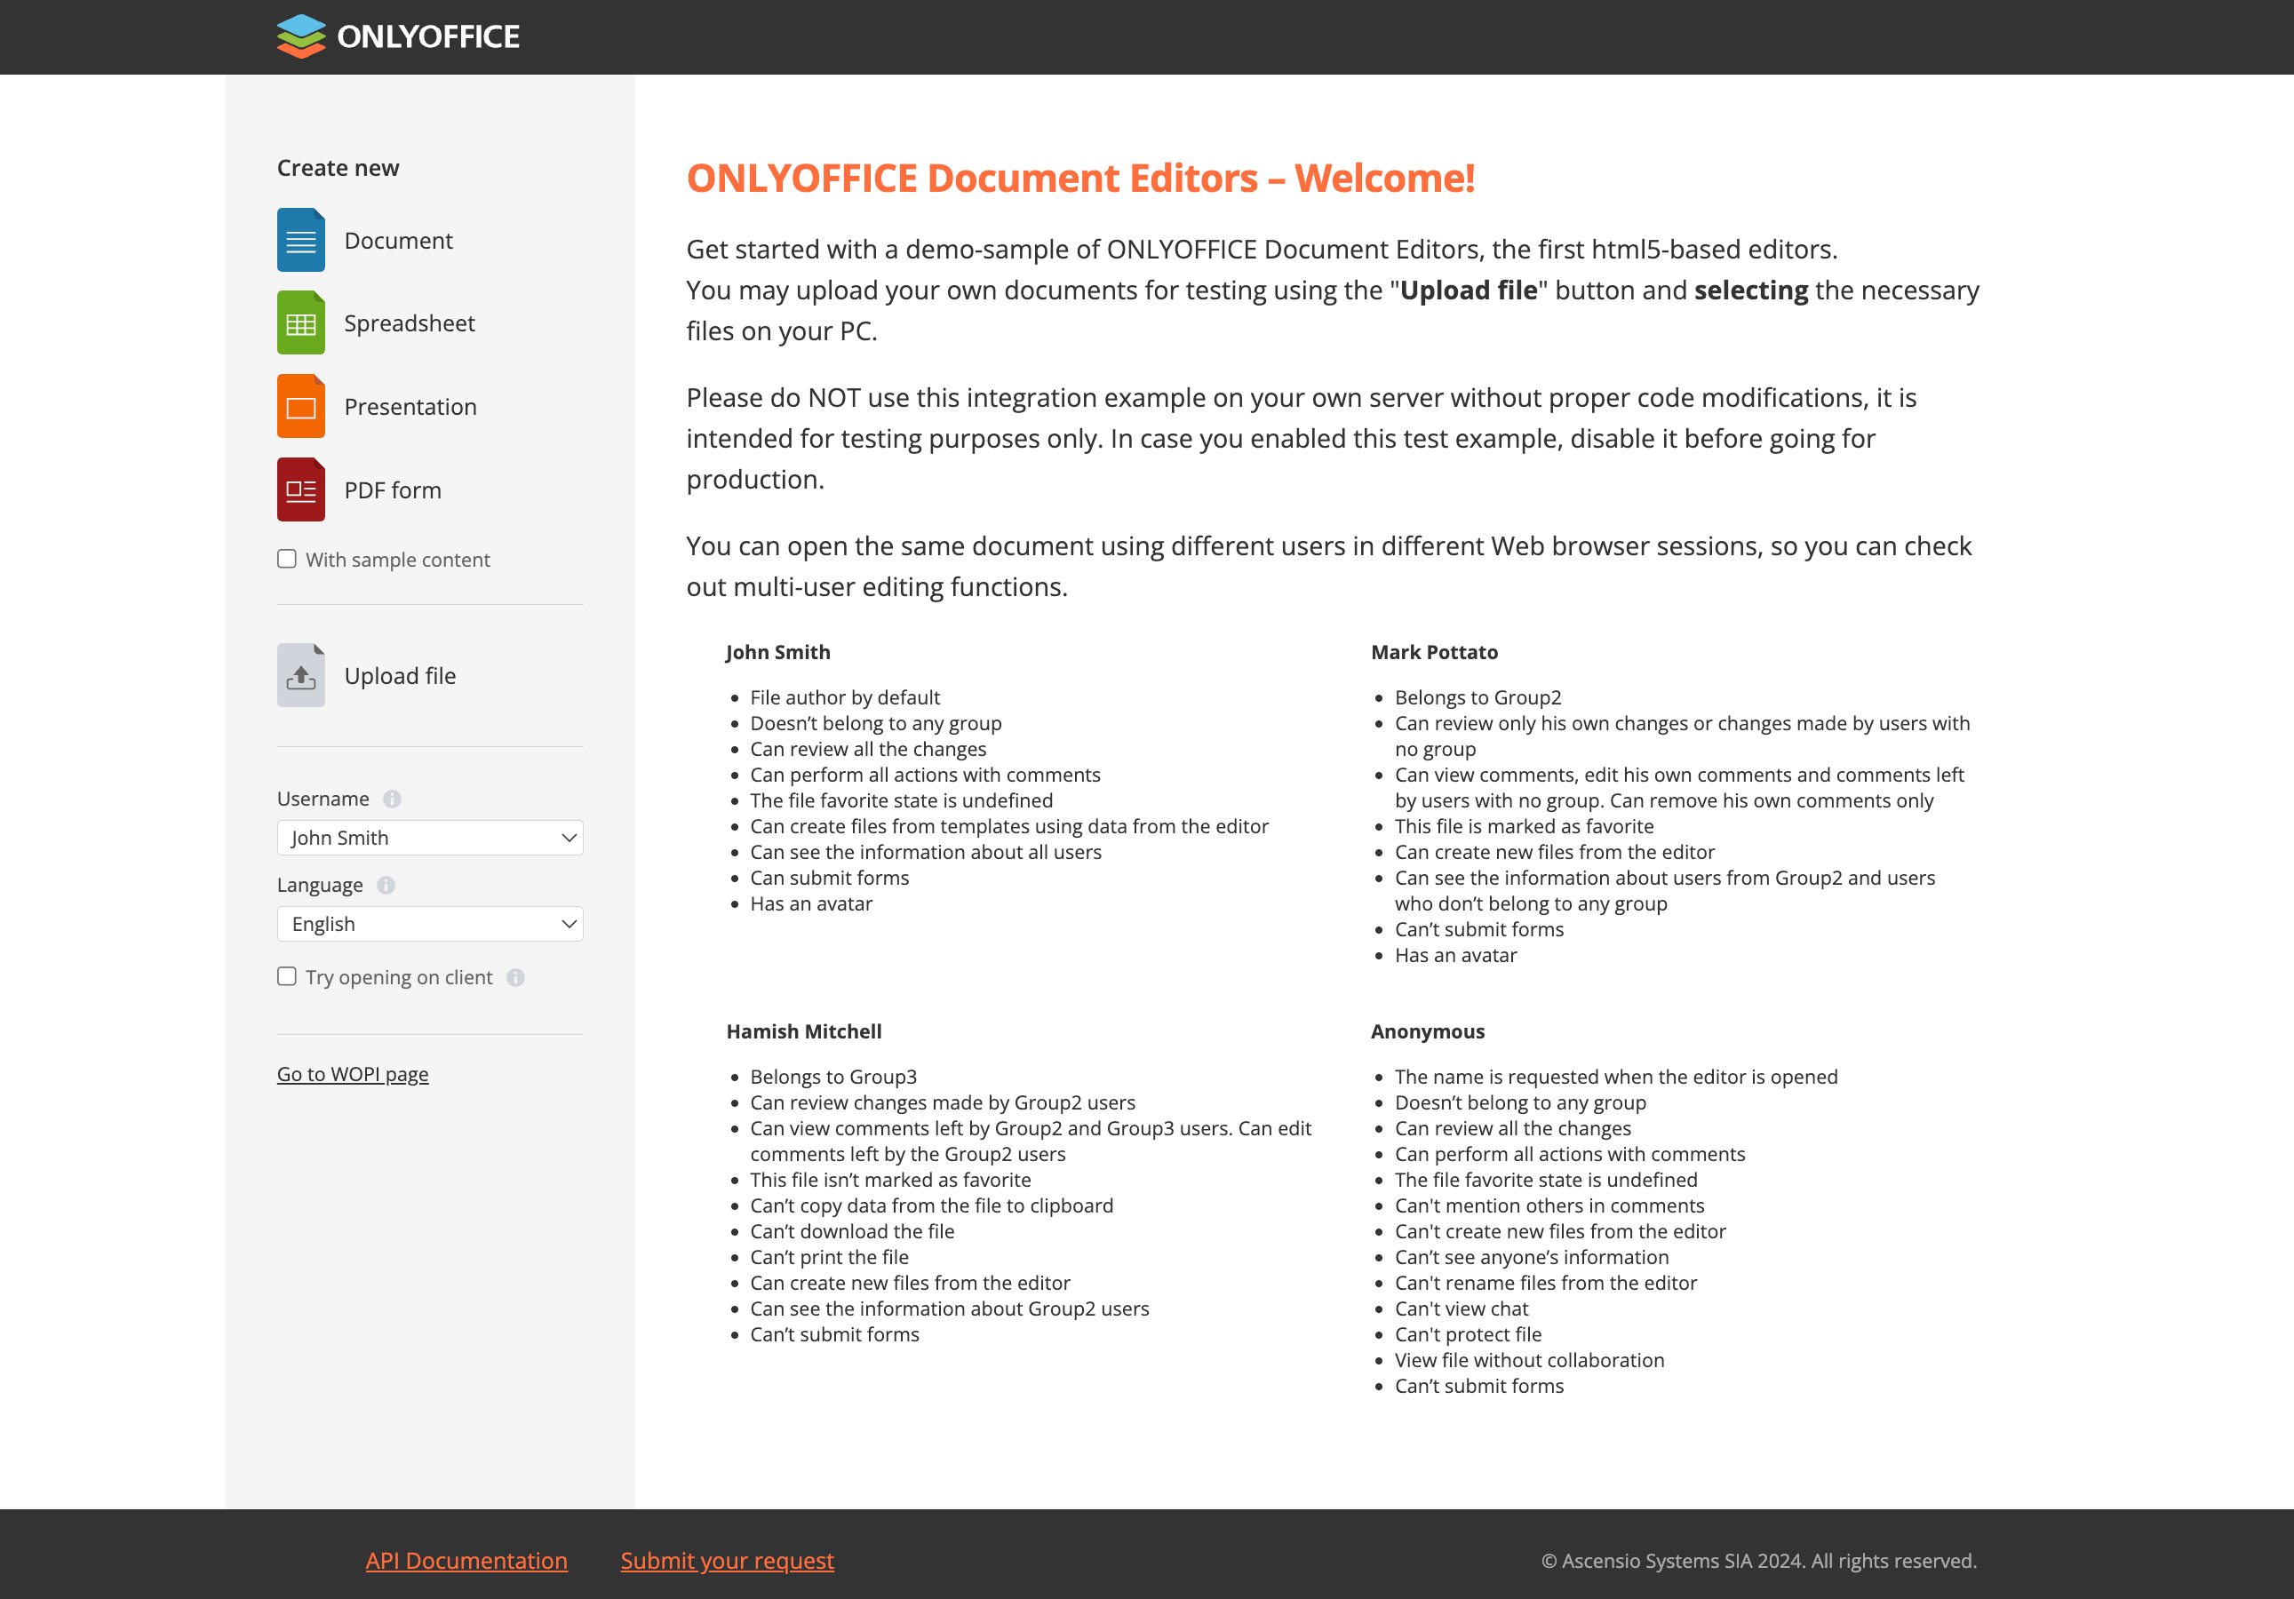The height and width of the screenshot is (1599, 2294).
Task: Open the Go to WOPI page link
Action: coord(353,1075)
